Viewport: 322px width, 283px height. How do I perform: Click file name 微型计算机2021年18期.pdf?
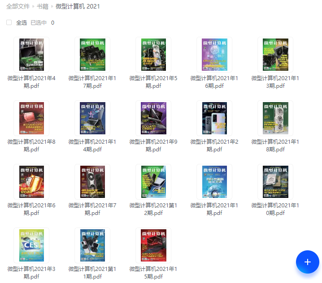pyautogui.click(x=275, y=146)
